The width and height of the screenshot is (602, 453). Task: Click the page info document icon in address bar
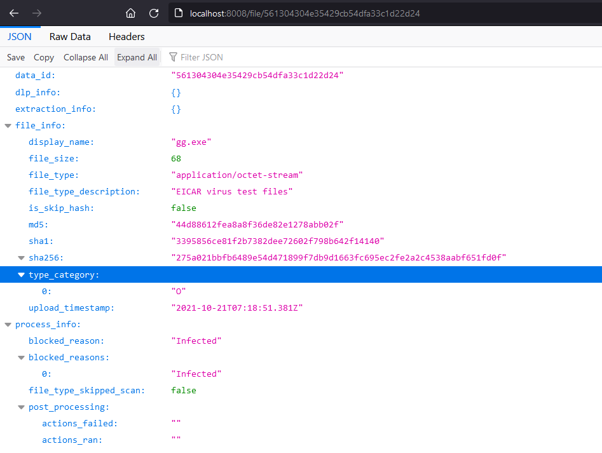click(x=179, y=13)
